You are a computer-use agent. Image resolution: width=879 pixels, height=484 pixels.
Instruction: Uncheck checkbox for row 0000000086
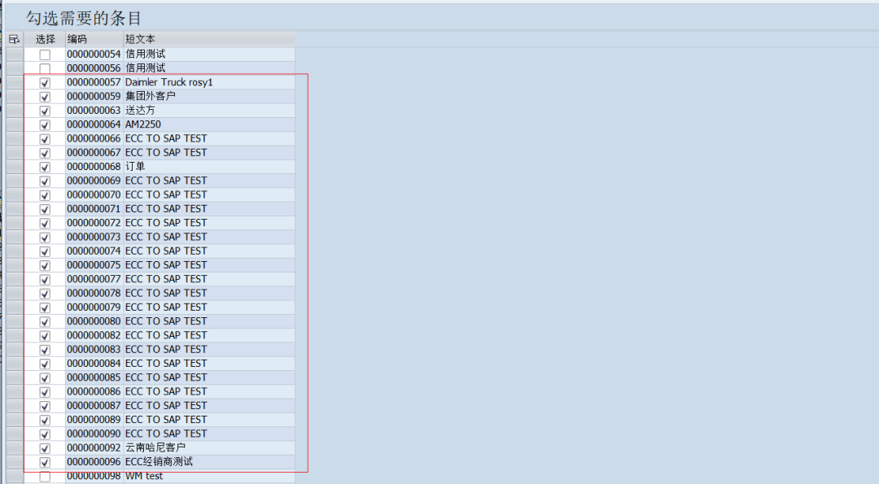coord(45,391)
